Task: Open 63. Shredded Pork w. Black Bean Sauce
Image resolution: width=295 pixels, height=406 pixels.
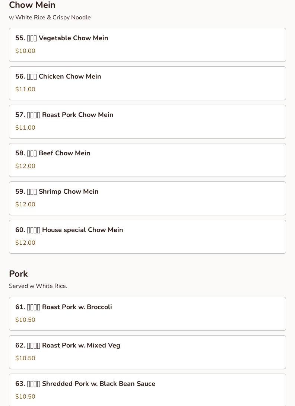Action: [x=147, y=390]
